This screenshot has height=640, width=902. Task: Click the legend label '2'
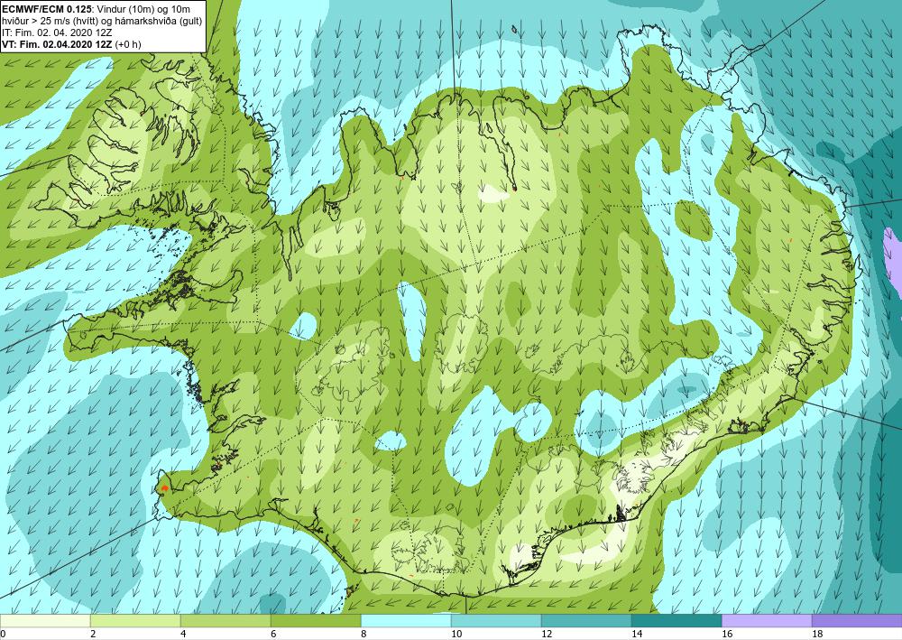point(93,635)
